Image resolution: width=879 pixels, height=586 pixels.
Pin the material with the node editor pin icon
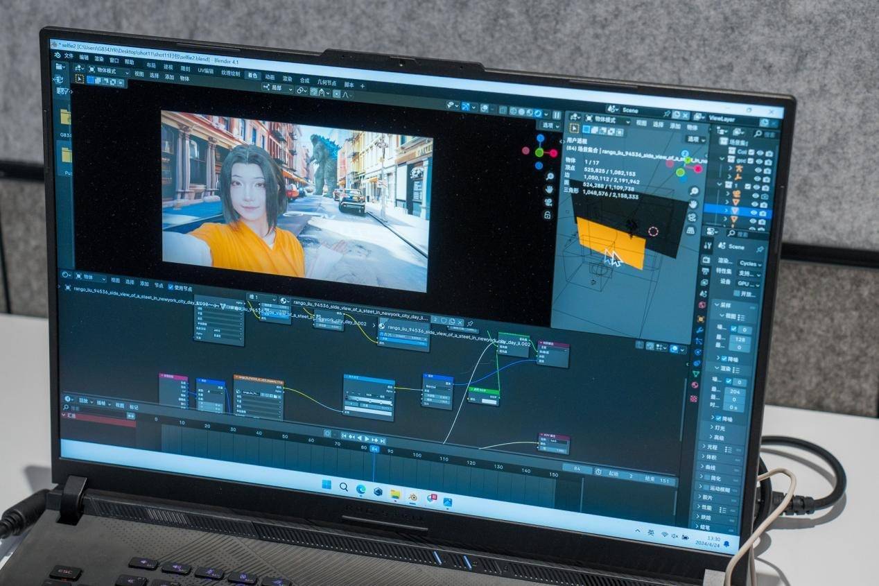[x=469, y=324]
